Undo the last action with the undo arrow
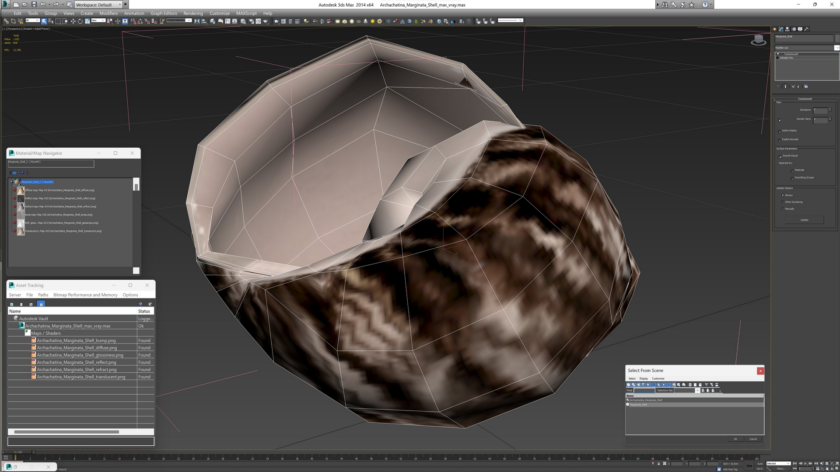Viewport: 840px width, 472px height. 43,4
